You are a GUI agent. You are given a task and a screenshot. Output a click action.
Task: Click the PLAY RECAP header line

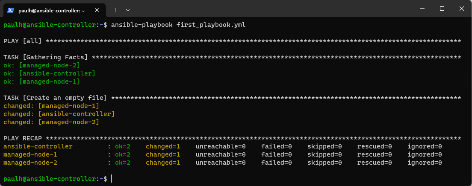(232, 139)
